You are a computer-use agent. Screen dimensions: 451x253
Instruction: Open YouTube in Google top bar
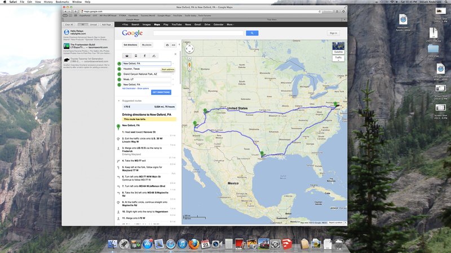[176, 25]
